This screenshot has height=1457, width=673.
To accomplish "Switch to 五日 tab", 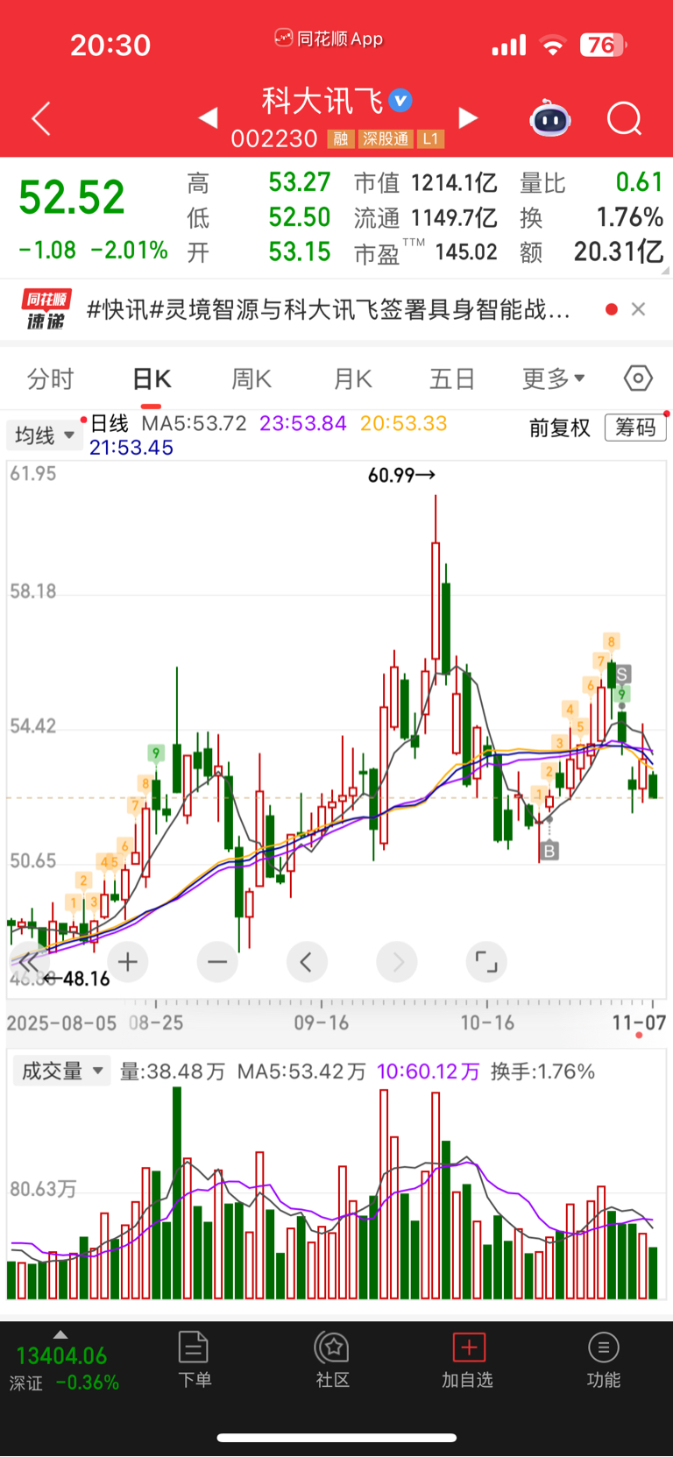I will (x=452, y=378).
